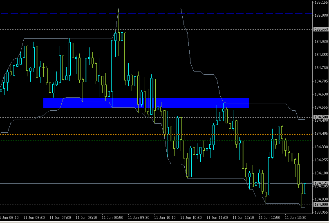Click the last cyan candle at right edge
Image resolution: width=329 pixels, height=223 pixels.
(305, 188)
